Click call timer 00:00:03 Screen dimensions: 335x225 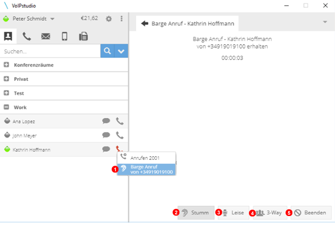(x=232, y=58)
